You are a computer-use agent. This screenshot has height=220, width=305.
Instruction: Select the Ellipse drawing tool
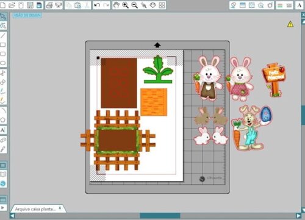point(3,63)
